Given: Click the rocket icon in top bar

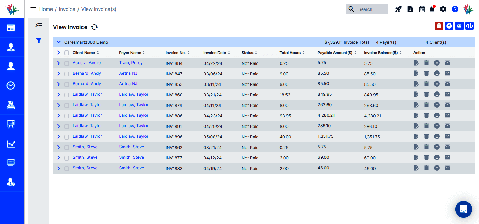Looking at the screenshot, I should tap(398, 9).
